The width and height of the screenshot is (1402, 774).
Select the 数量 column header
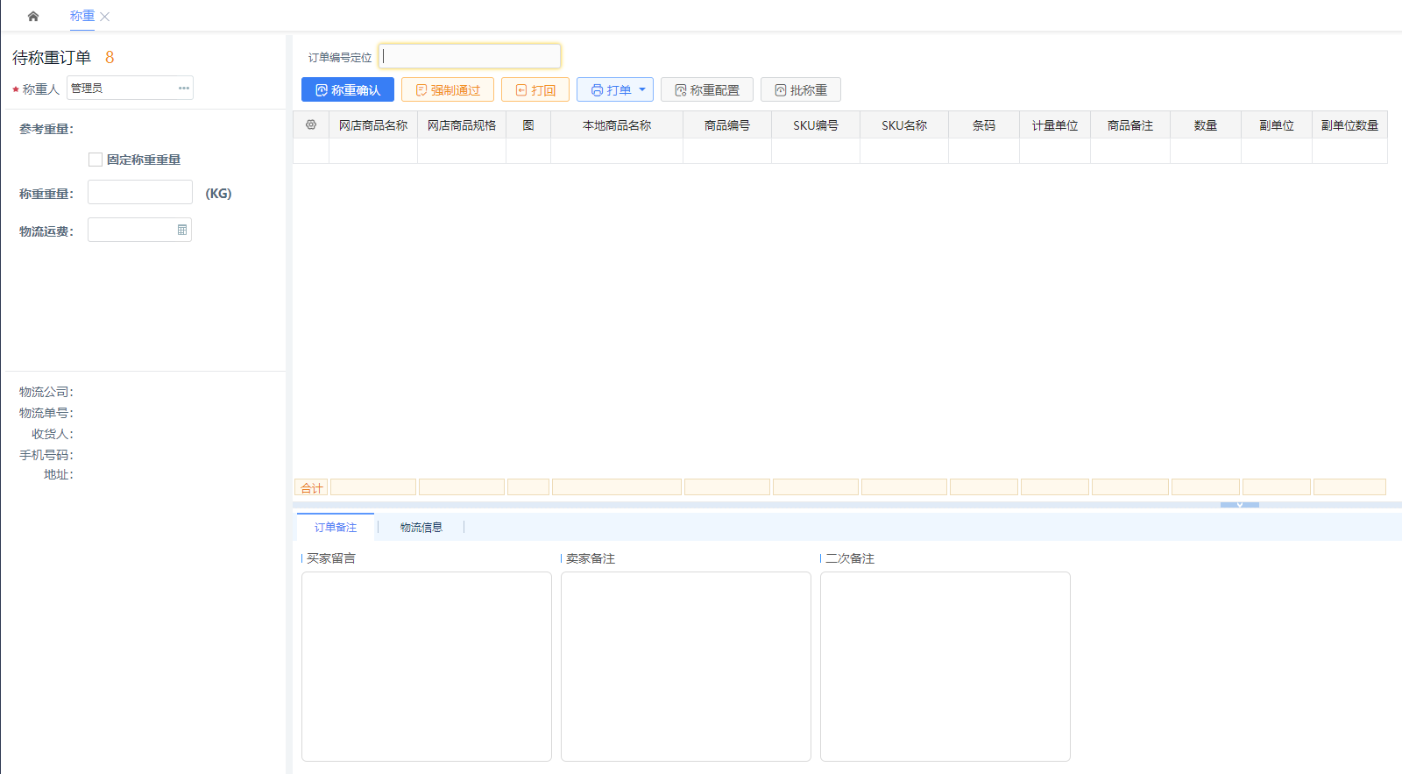coord(1206,125)
